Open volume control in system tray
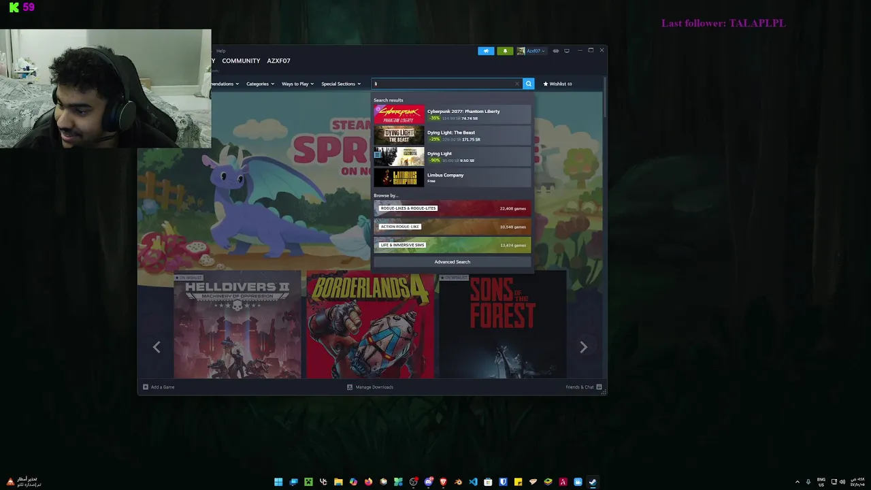The image size is (871, 490). click(842, 482)
